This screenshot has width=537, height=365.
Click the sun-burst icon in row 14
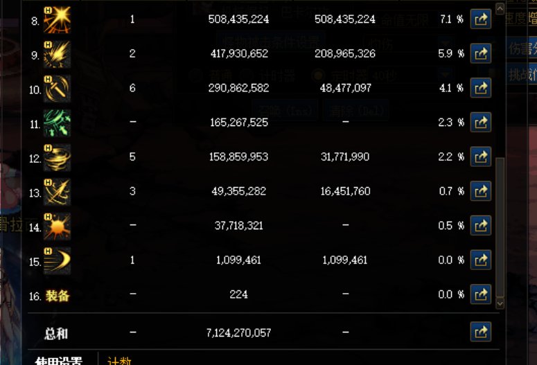(x=57, y=226)
